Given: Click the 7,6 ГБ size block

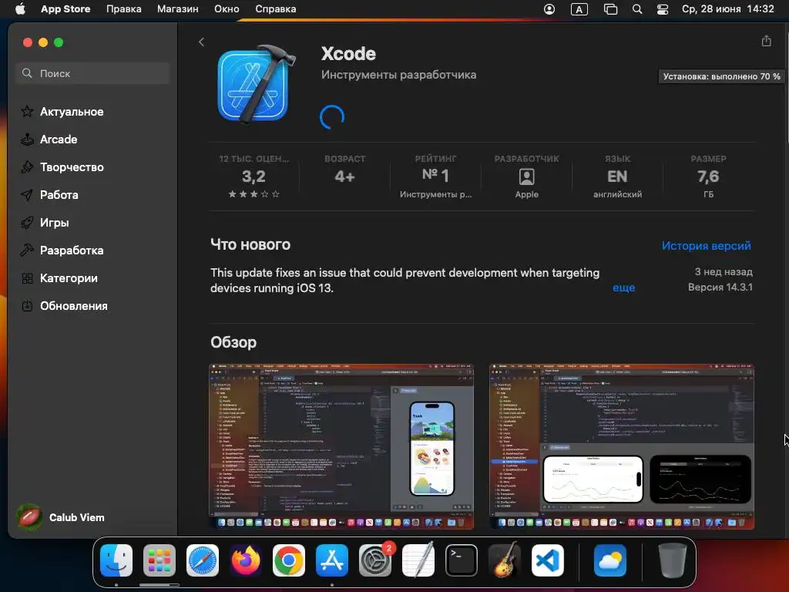Looking at the screenshot, I should pos(708,177).
